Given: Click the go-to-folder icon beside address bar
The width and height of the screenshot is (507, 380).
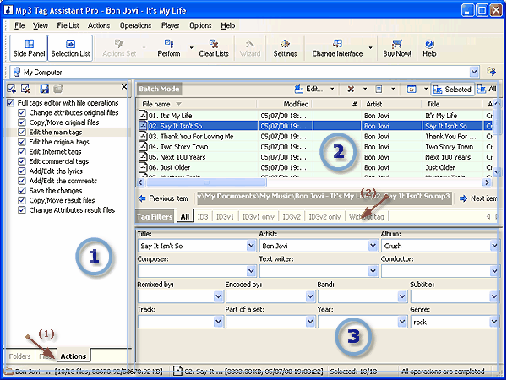Looking at the screenshot, I should pos(491,72).
